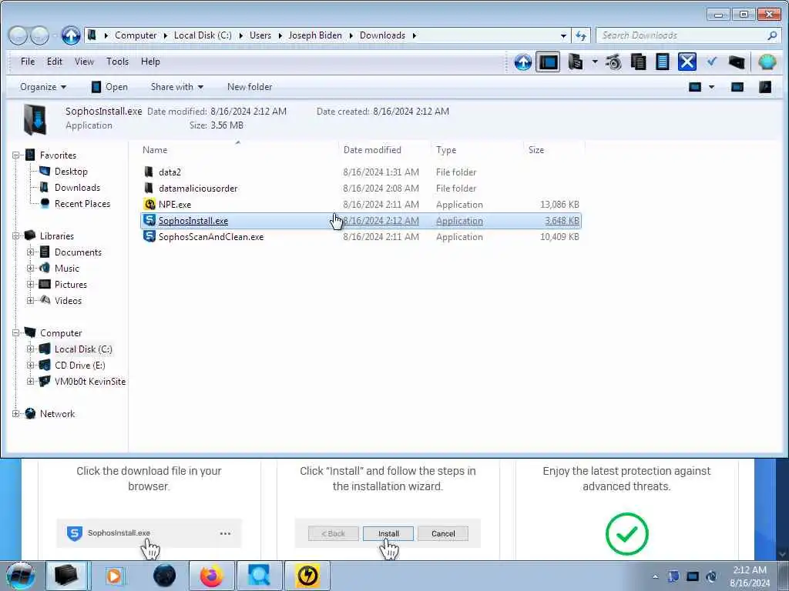This screenshot has width=789, height=591.
Task: Click the help icon at command bar's far right
Action: coord(765,87)
